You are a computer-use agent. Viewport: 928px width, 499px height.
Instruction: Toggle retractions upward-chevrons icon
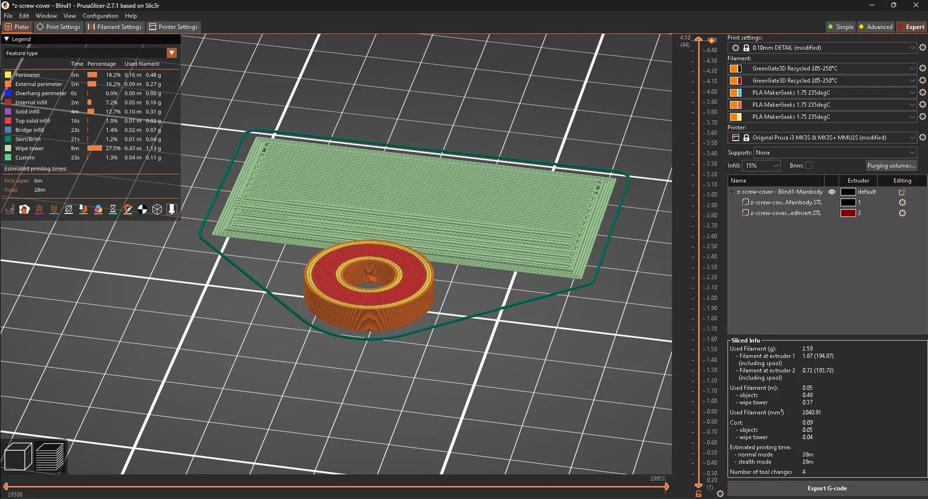click(39, 209)
